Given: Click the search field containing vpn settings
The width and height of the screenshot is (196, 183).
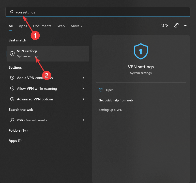Looking at the screenshot, I should tap(102, 12).
